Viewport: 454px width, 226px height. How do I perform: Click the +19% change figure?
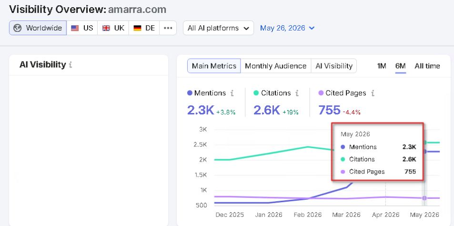[291, 112]
